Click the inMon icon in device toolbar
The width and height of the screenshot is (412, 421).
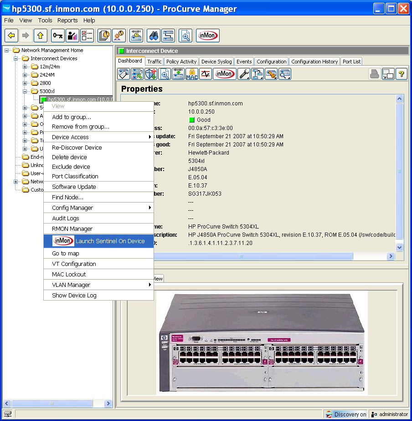pyautogui.click(x=225, y=74)
